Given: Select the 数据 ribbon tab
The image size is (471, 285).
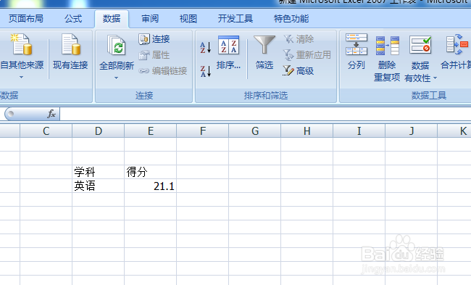Looking at the screenshot, I should click(x=112, y=19).
